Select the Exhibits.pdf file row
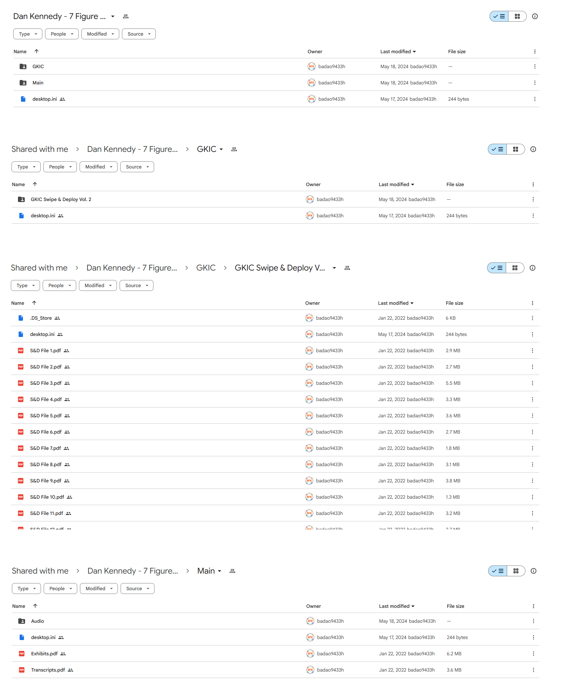Image resolution: width=561 pixels, height=697 pixels. (x=275, y=654)
